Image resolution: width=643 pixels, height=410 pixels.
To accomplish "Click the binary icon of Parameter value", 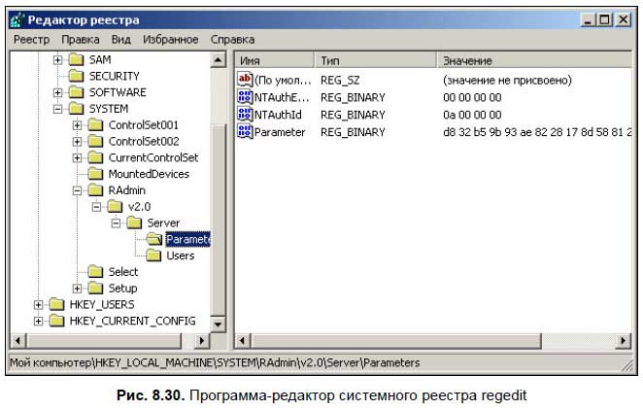I will 245,131.
